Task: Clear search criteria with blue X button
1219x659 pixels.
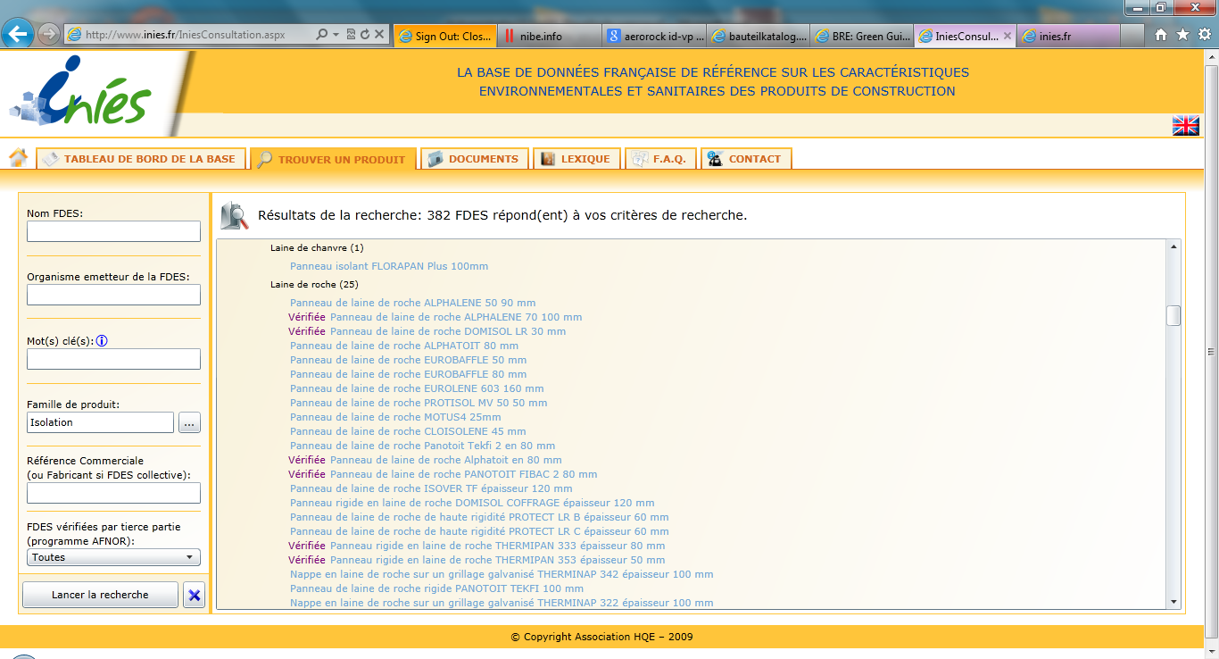Action: point(194,595)
